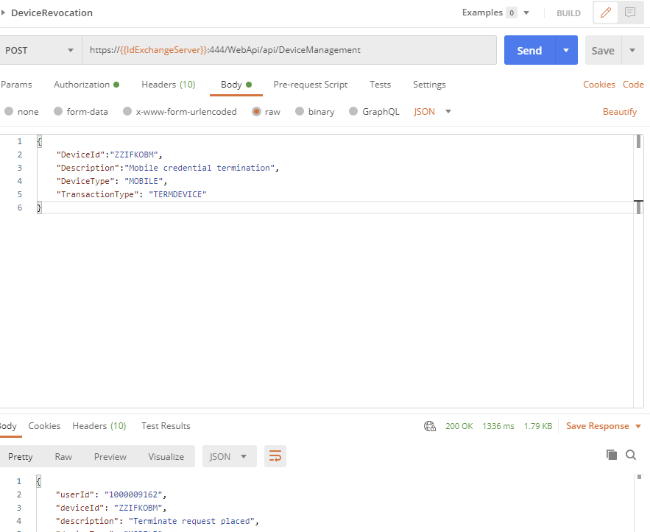Click the request URL field
Image resolution: width=650 pixels, height=532 pixels.
point(289,50)
